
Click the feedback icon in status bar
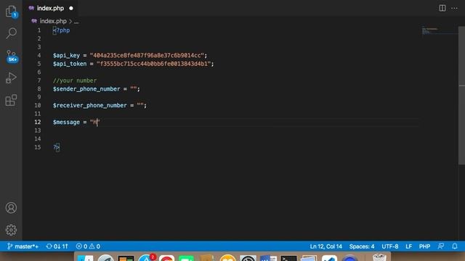point(441,246)
